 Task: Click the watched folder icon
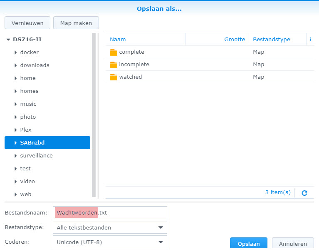click(114, 77)
